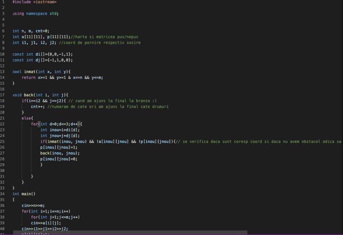Click 'int jnou=j+dj[d];' line

[60, 135]
